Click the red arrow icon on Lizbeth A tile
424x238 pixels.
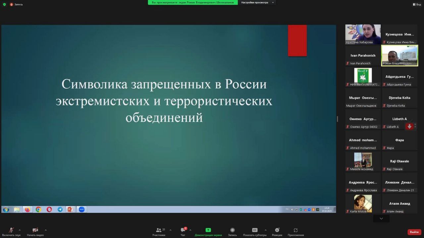pos(409,126)
